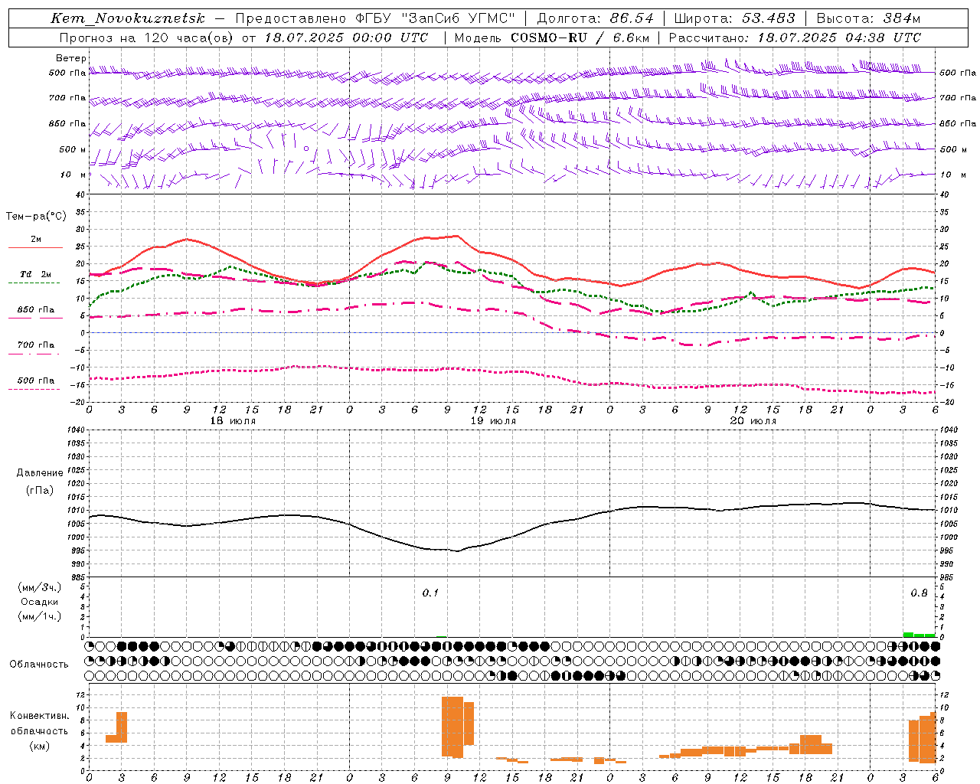Click the calm-wind circle in the wind panel

click(306, 149)
